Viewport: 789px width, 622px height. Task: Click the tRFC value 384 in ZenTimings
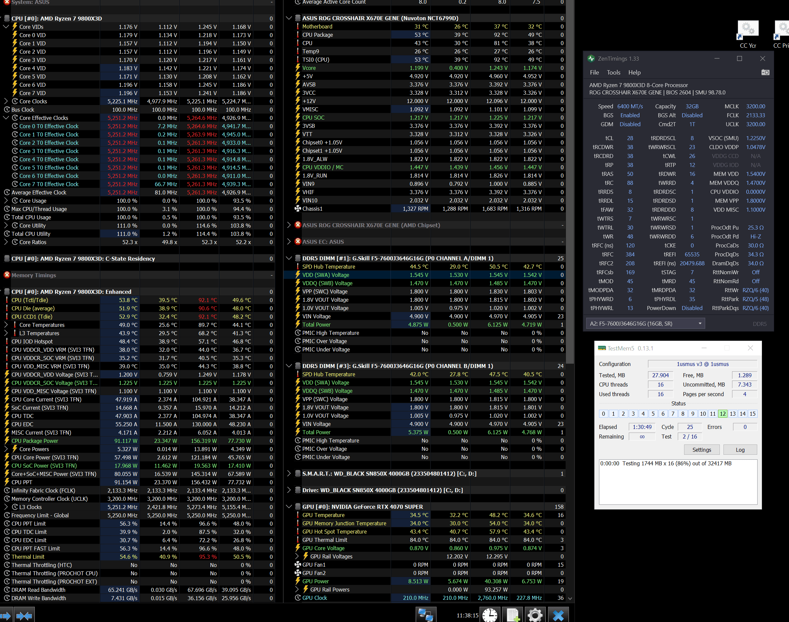coord(630,255)
